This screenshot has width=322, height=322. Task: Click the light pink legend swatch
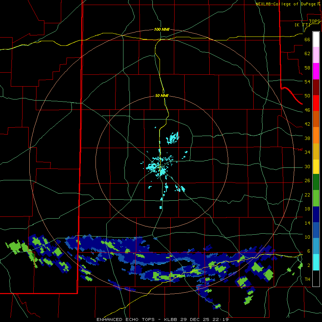316,55
